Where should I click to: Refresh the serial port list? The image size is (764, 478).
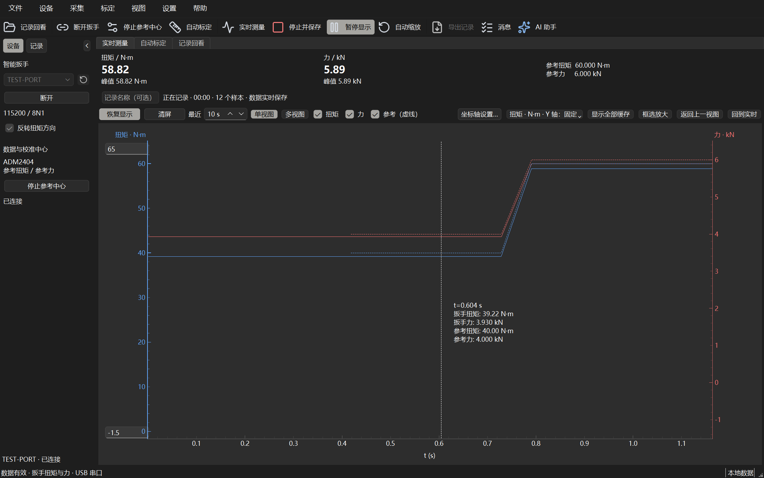pyautogui.click(x=83, y=80)
